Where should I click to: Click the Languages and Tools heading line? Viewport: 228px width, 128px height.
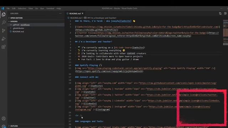coord(89,121)
